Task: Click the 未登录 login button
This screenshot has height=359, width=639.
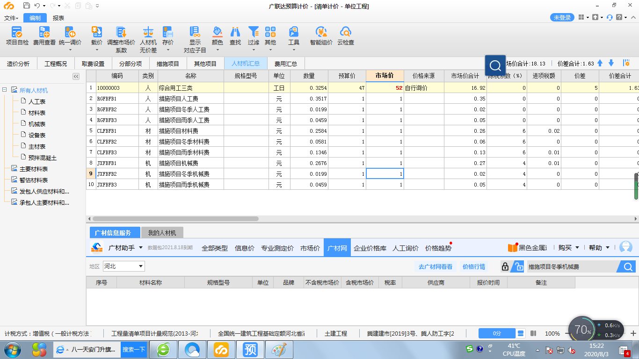Action: point(562,17)
